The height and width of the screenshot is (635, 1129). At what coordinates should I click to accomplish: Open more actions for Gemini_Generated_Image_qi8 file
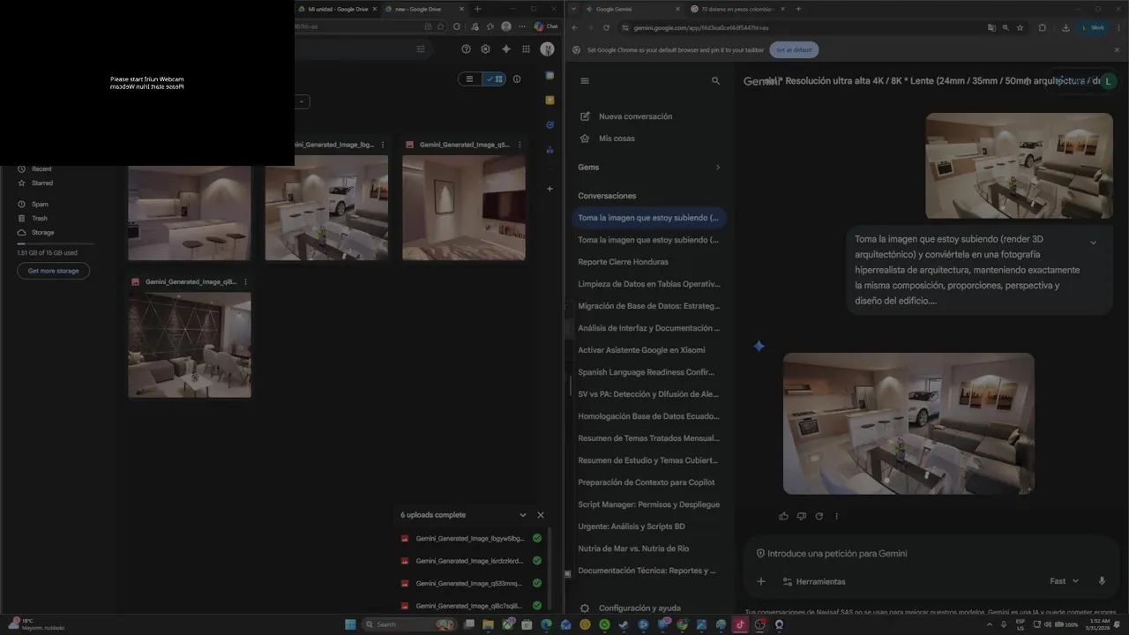click(x=245, y=282)
